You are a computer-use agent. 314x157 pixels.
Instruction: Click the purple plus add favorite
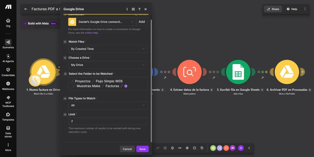(x=241, y=148)
